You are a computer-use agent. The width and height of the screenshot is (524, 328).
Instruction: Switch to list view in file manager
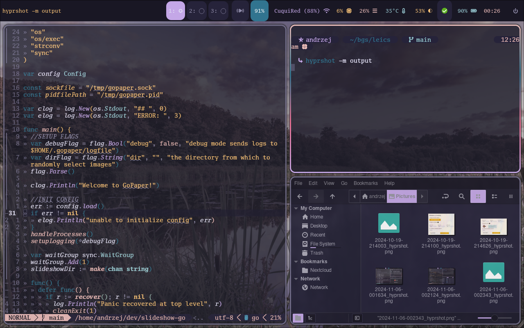click(494, 196)
